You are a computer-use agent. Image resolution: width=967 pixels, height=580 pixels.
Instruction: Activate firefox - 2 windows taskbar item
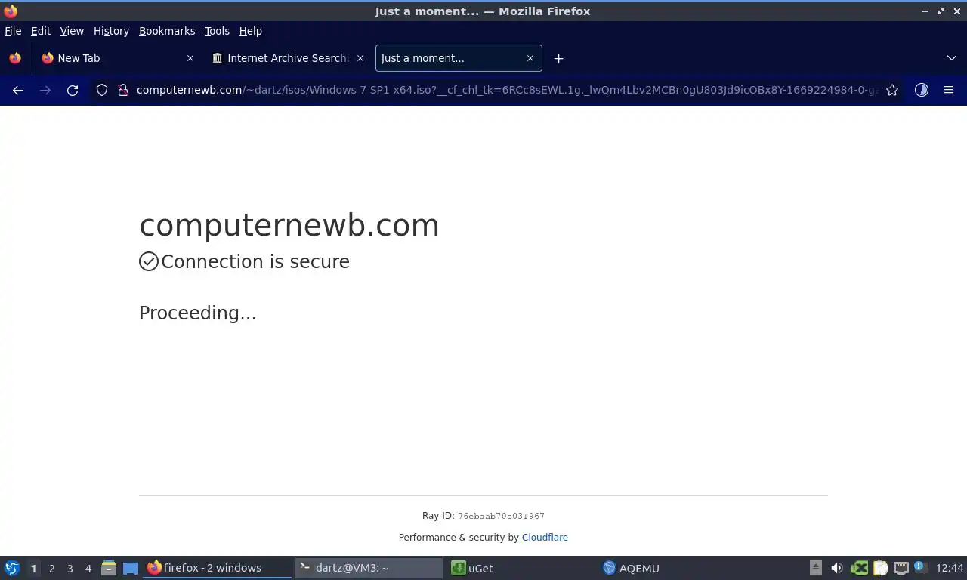pyautogui.click(x=218, y=568)
